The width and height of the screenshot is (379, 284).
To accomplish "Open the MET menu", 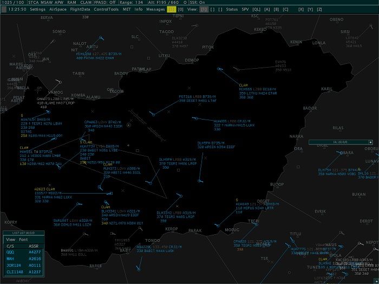I will 127,9.
